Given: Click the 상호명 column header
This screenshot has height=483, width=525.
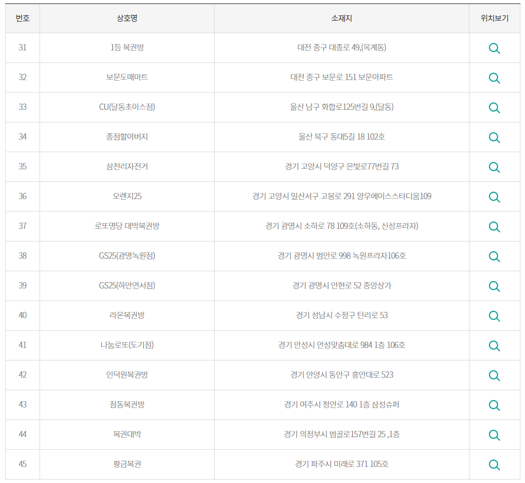Looking at the screenshot, I should (x=127, y=18).
